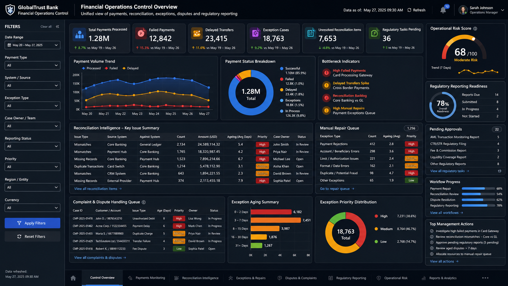This screenshot has width=508, height=286.
Task: Select the Control Overview tab
Action: coord(102,278)
